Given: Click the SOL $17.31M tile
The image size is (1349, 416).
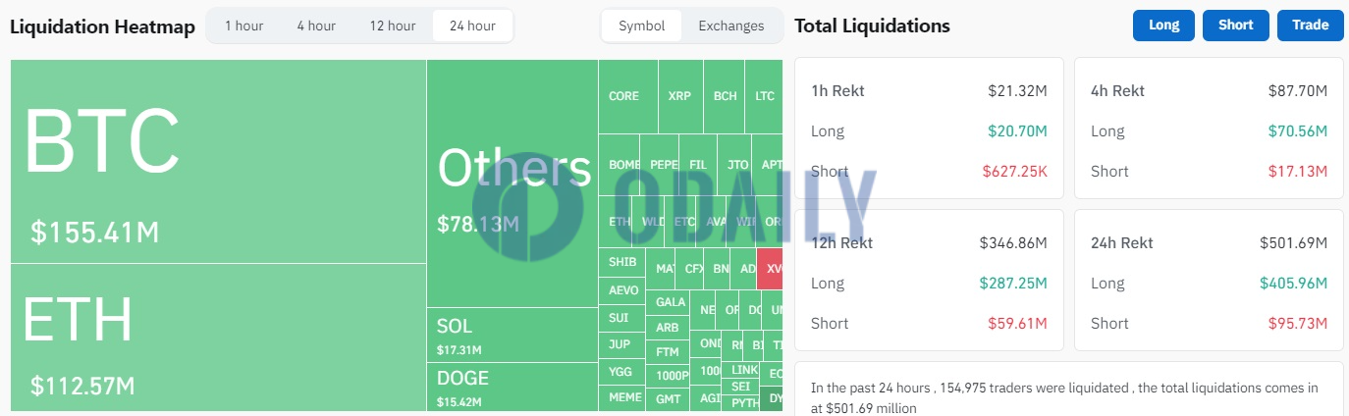Looking at the screenshot, I should pyautogui.click(x=512, y=336).
